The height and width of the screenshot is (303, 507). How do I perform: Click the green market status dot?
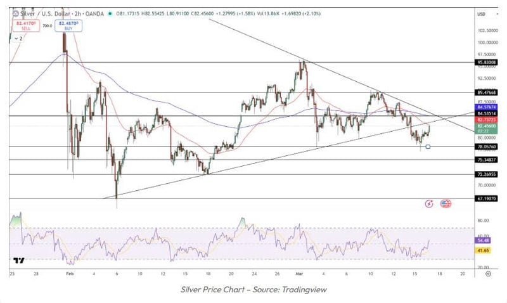point(111,13)
